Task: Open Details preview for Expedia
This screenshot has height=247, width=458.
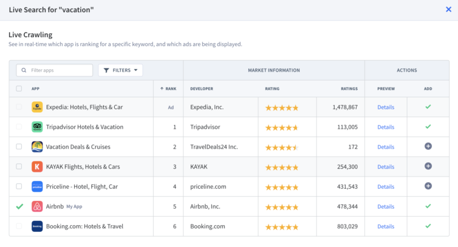Action: [386, 107]
